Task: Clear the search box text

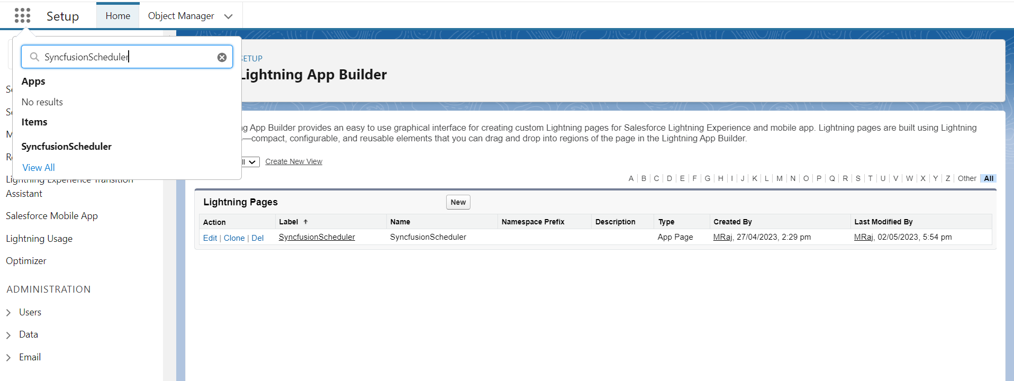Action: [222, 57]
